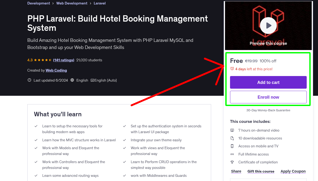Image resolution: width=318 pixels, height=181 pixels.
Task: Open the Web Coding instructor profile
Action: [x=56, y=70]
